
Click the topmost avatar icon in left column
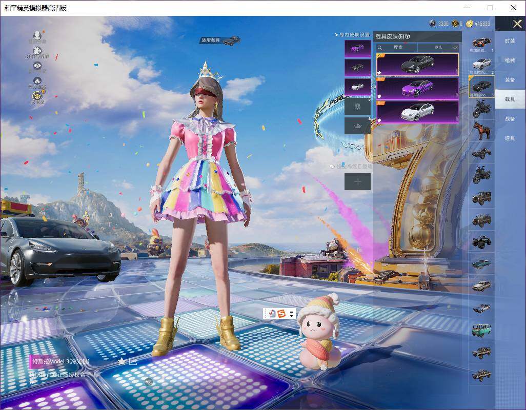pos(37,36)
